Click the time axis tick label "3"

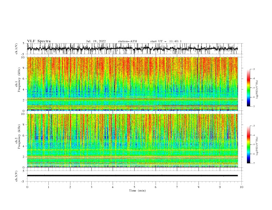point(91,187)
